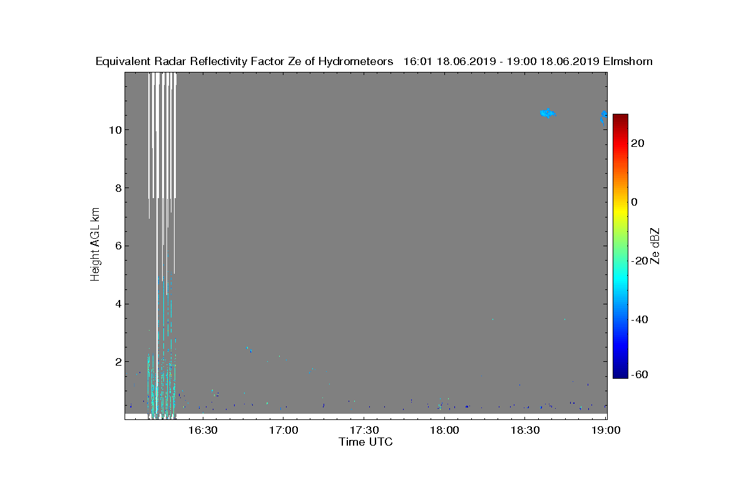The image size is (751, 500).
Task: Click the 18:30 time tick label
Action: (525, 431)
